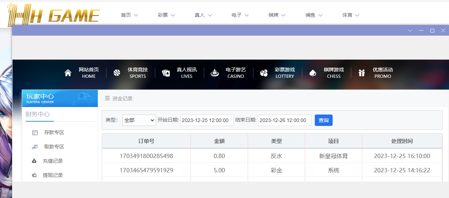Open 充值记录 in the sidebar
This screenshot has height=198, width=449.
(x=52, y=161)
